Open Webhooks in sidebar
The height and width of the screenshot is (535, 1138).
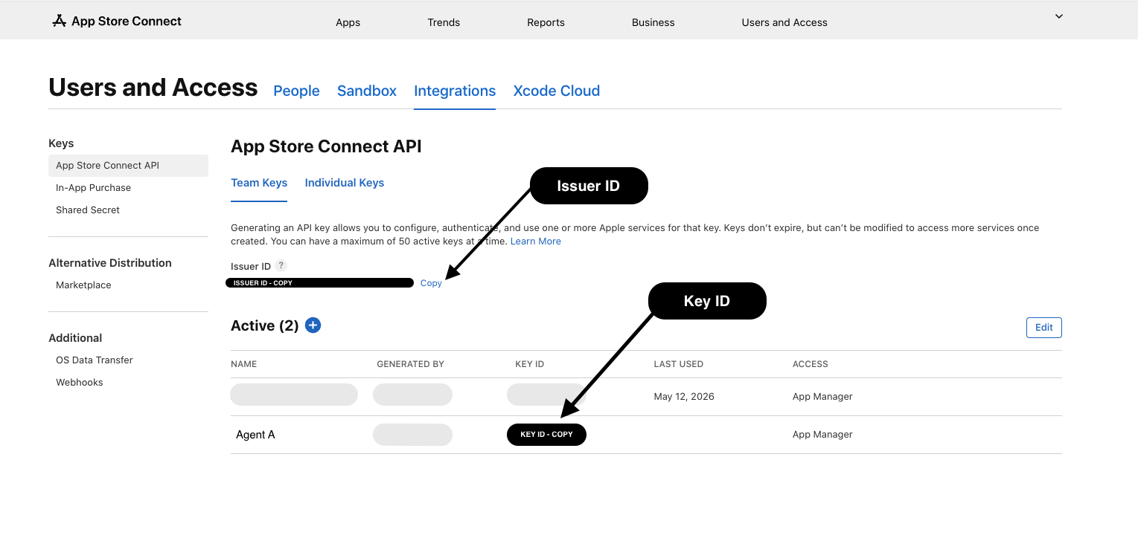click(80, 383)
